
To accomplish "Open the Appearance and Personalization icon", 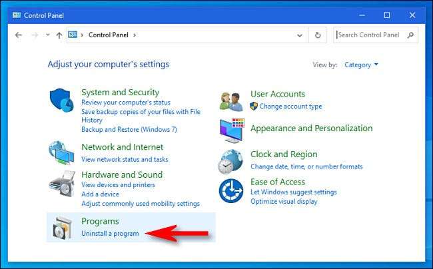I will click(231, 129).
